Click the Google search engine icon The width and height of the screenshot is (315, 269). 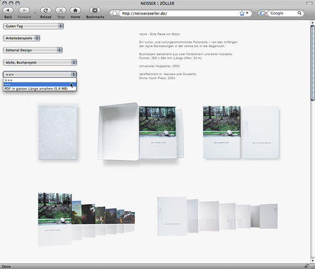262,13
